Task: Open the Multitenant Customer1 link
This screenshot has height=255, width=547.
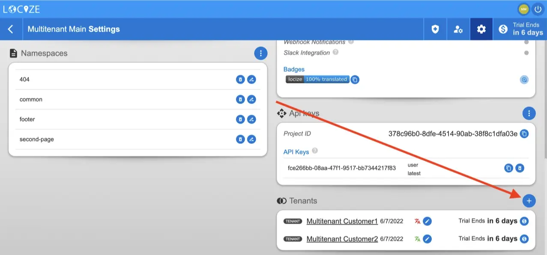Action: pos(342,221)
